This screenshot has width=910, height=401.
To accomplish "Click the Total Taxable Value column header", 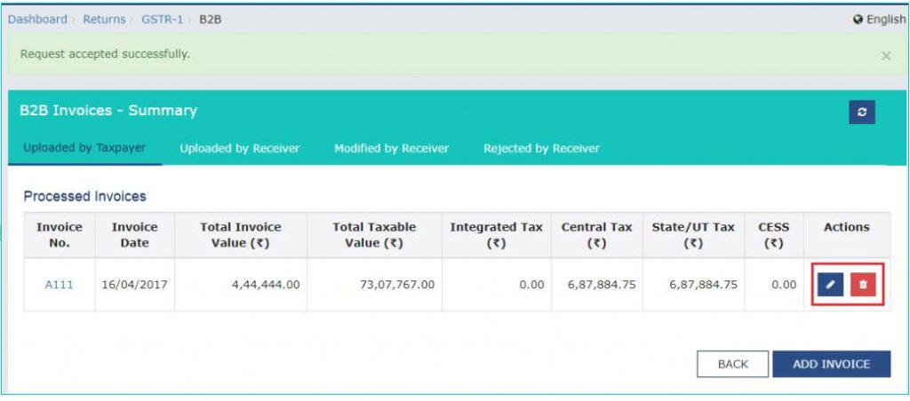I will [x=373, y=235].
